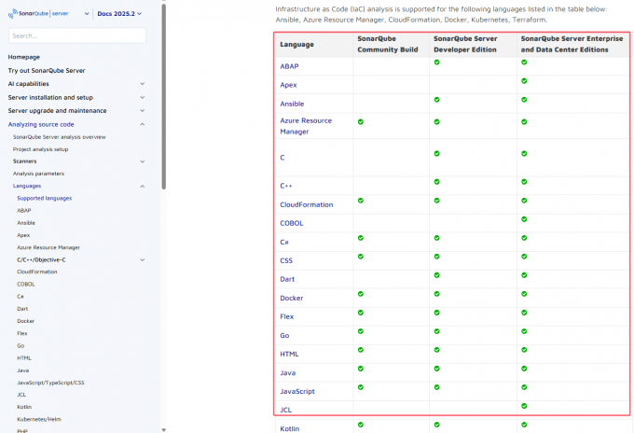Open the Scanners sidebar item
634x433 pixels.
[x=24, y=161]
